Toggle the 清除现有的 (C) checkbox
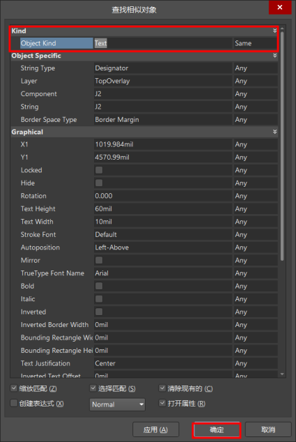The image size is (296, 442). [x=162, y=388]
